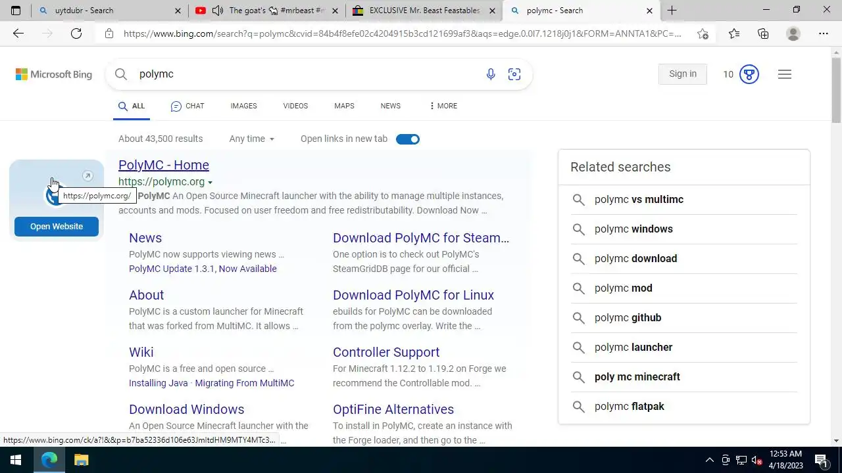Open the MORE search categories dropdown
The height and width of the screenshot is (473, 842).
tap(443, 106)
